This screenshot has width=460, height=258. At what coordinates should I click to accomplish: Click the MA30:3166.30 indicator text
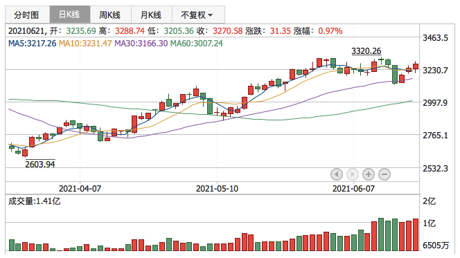pyautogui.click(x=141, y=44)
